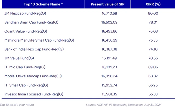The width and height of the screenshot is (175, 111).
Task: Select Invesco India Focused Fund-Reg(G) name
Action: tap(34, 94)
